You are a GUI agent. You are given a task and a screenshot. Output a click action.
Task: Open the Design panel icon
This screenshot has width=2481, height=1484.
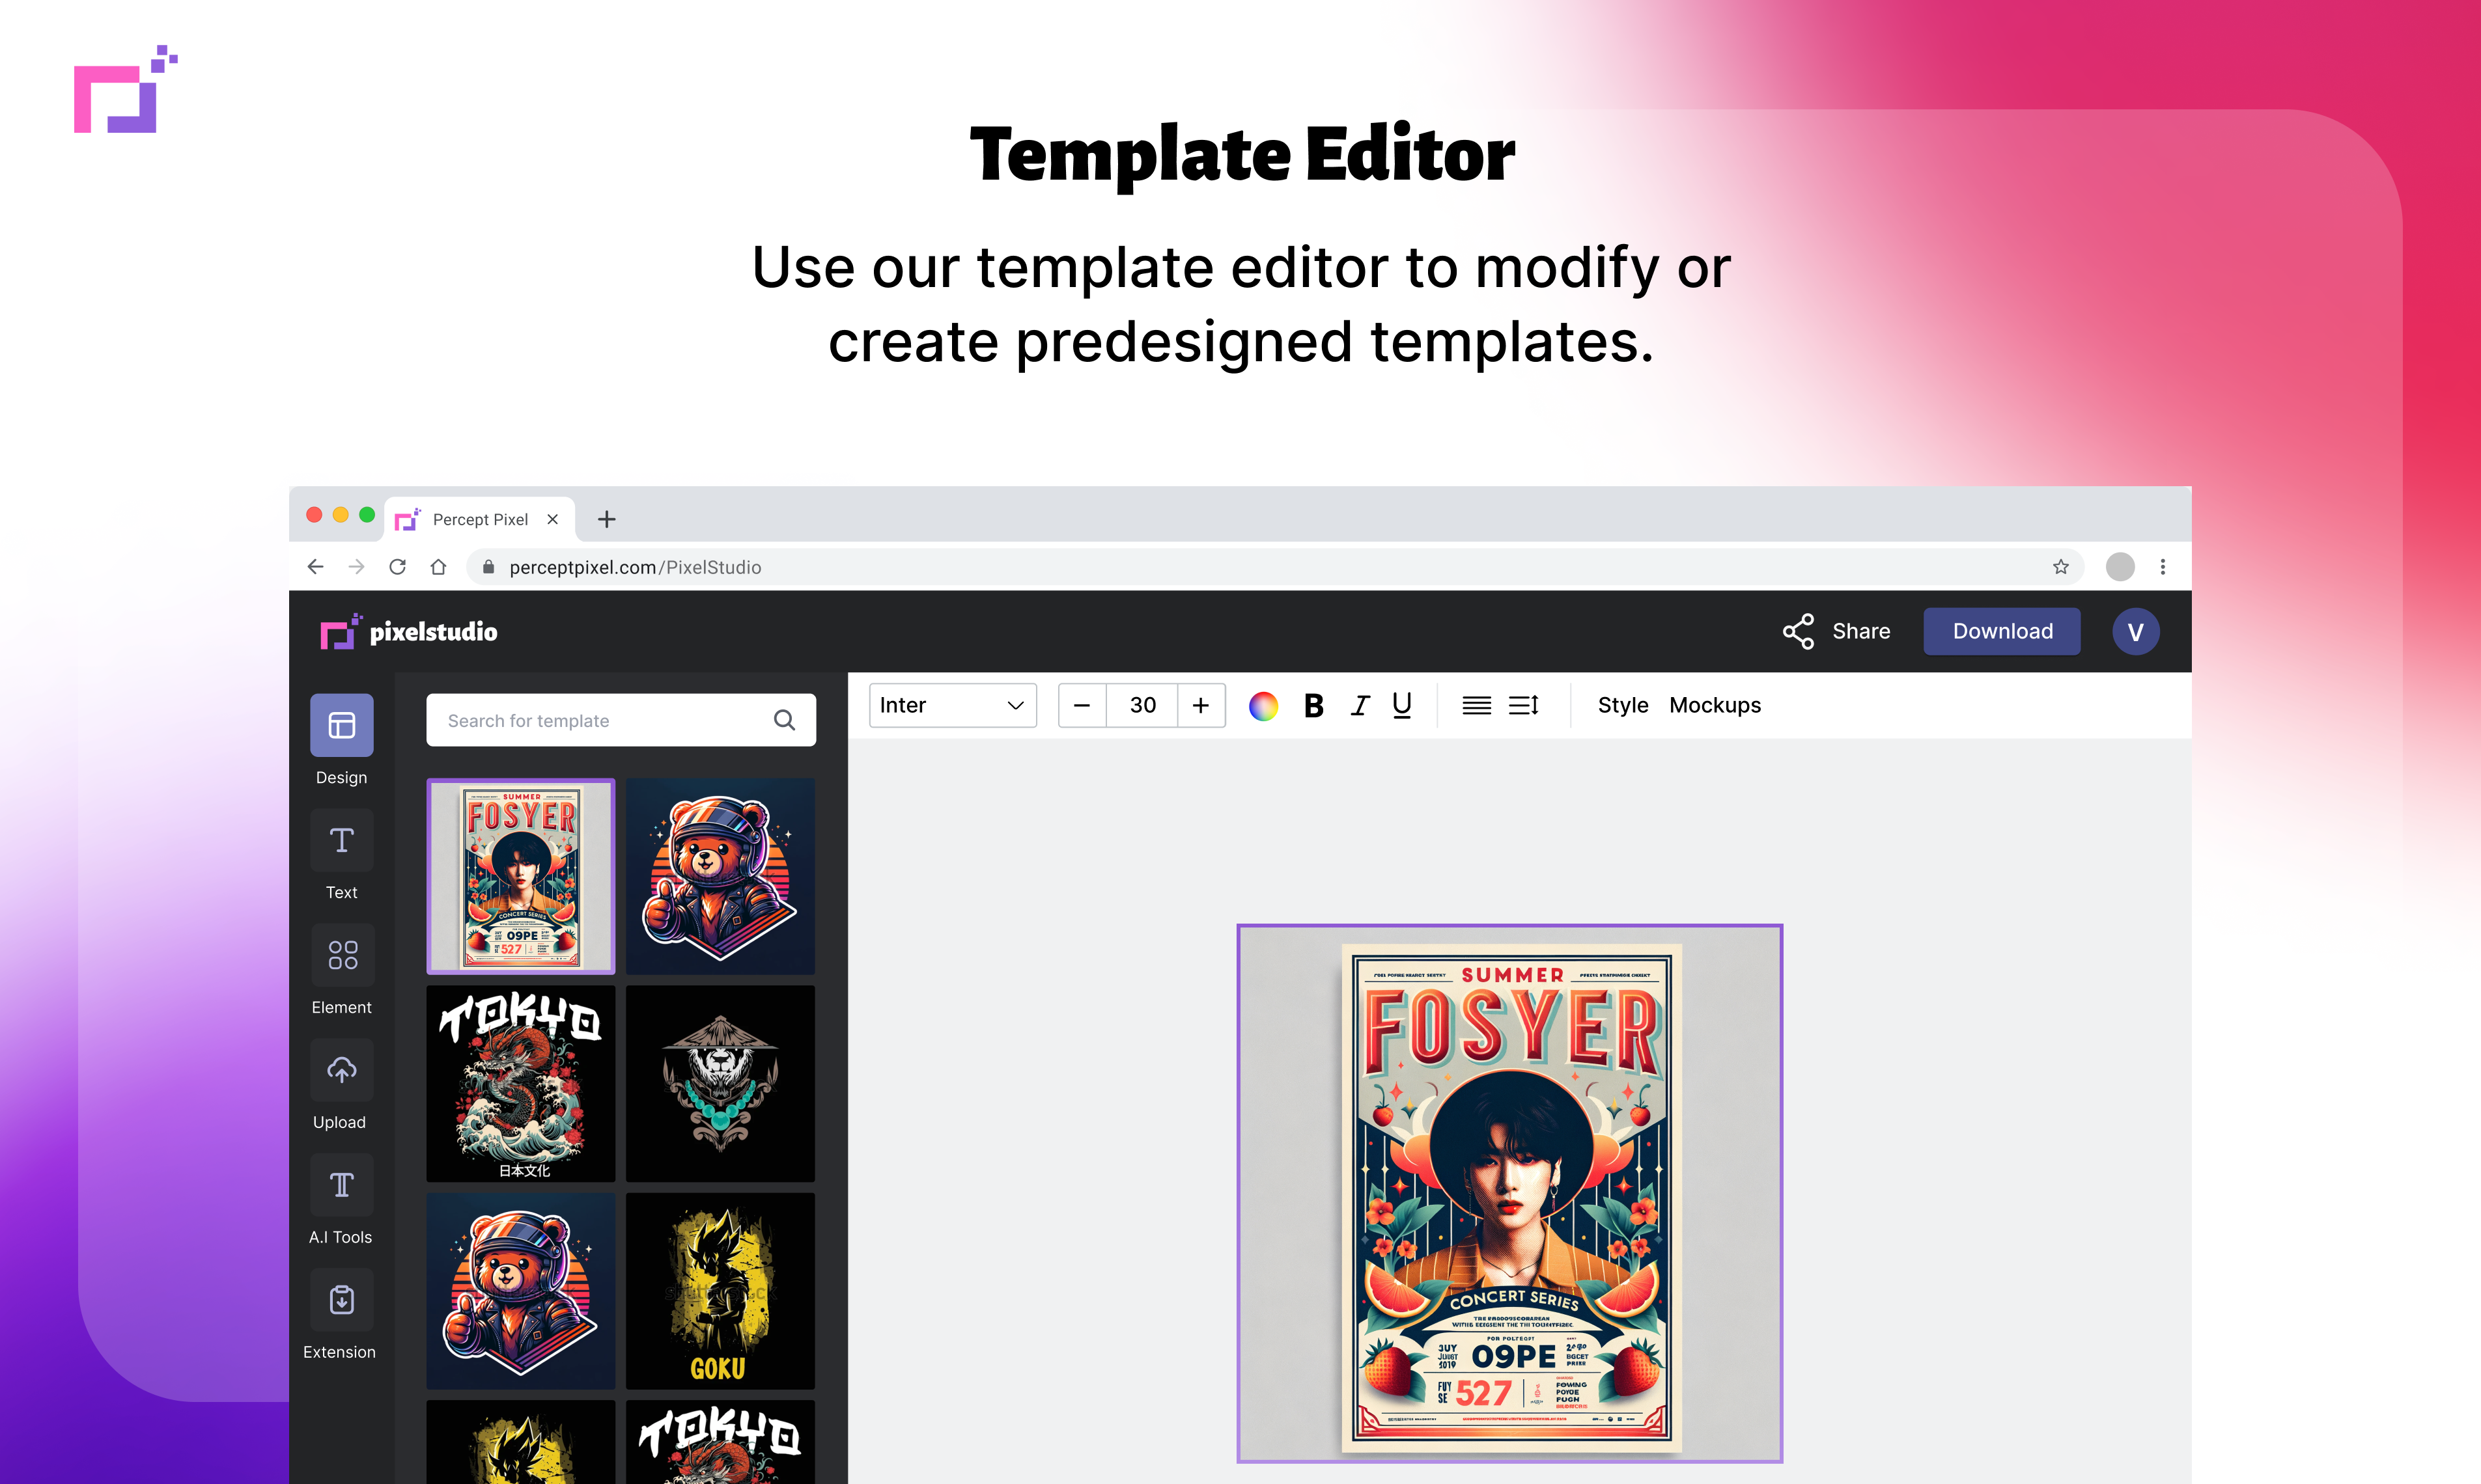click(341, 725)
